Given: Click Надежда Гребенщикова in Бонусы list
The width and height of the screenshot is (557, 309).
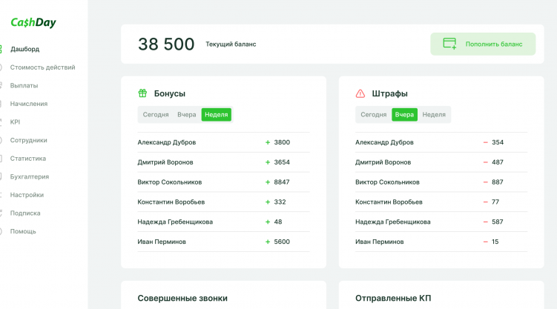Looking at the screenshot, I should tap(175, 222).
